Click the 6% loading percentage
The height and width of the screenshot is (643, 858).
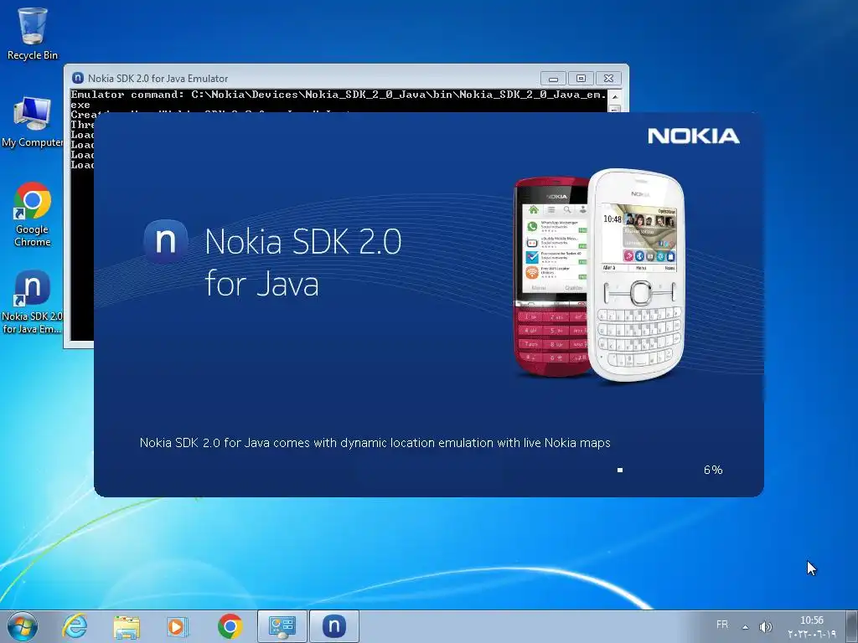click(713, 470)
